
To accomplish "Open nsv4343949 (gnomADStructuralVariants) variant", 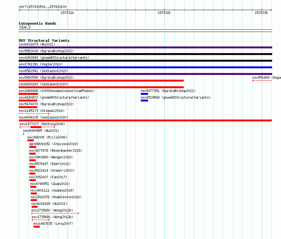I will pyautogui.click(x=54, y=58).
